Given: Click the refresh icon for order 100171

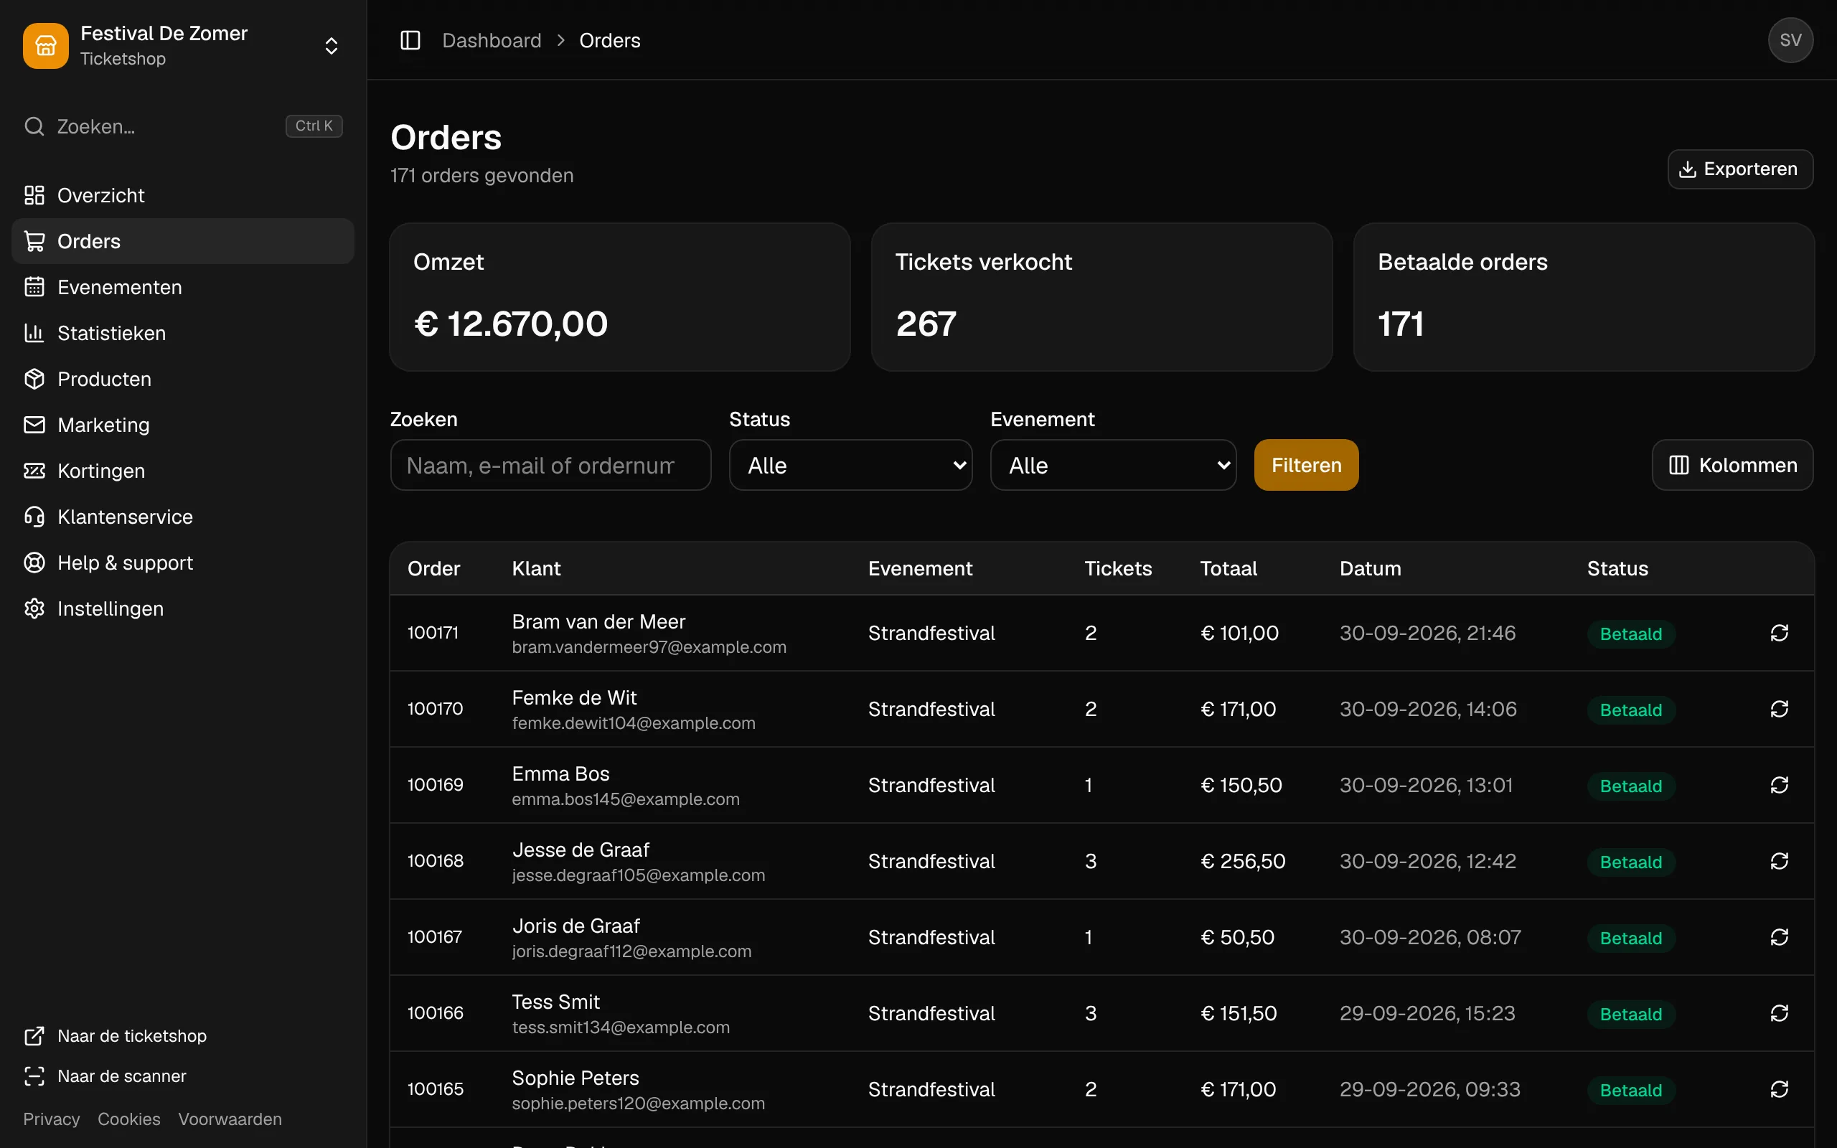Looking at the screenshot, I should [1780, 632].
